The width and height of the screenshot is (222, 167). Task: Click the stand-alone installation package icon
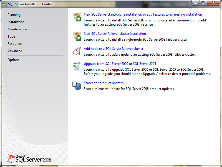(x=77, y=17)
